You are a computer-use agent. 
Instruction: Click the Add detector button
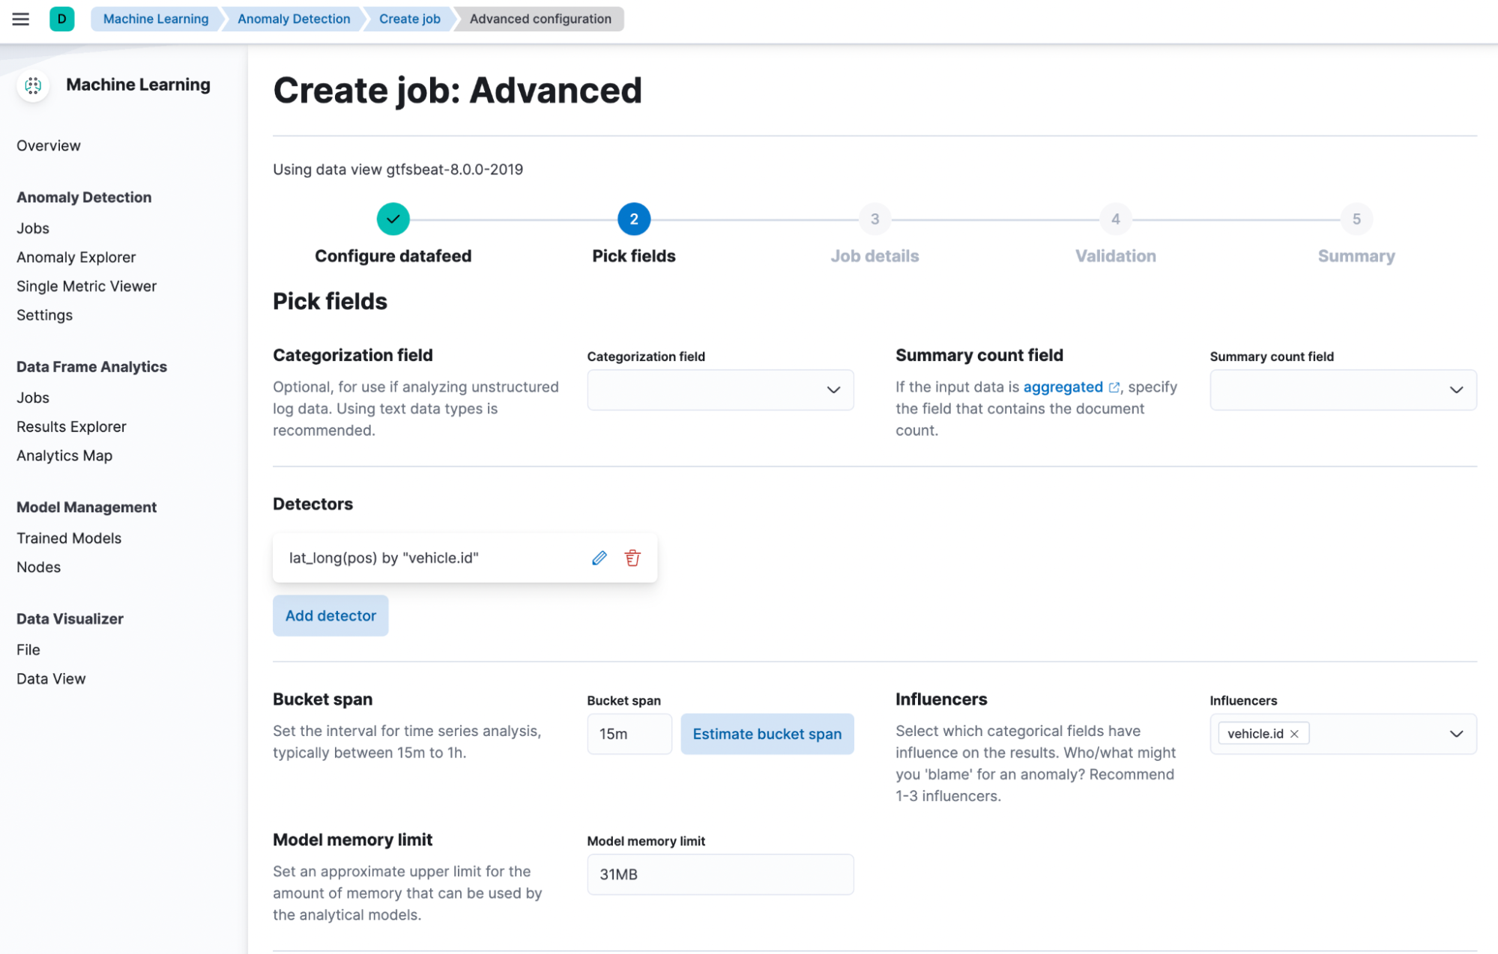pyautogui.click(x=330, y=615)
